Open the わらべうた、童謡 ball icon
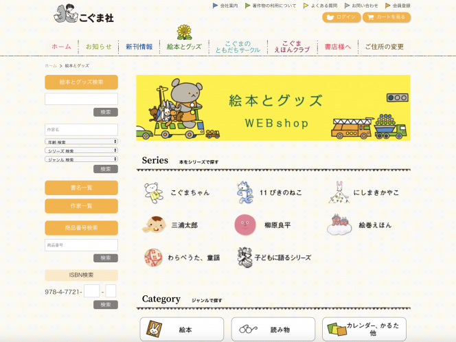 coord(153,258)
